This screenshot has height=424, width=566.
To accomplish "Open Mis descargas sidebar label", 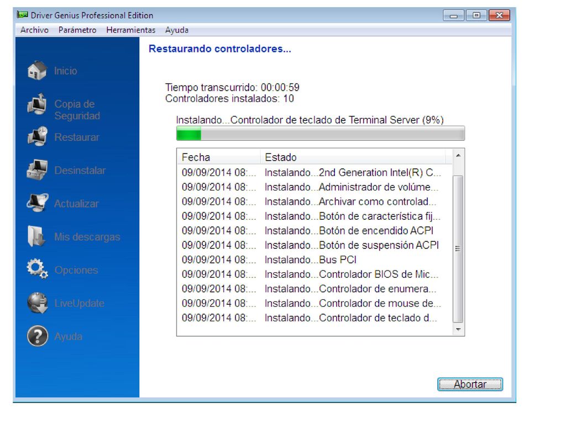I will coord(87,237).
